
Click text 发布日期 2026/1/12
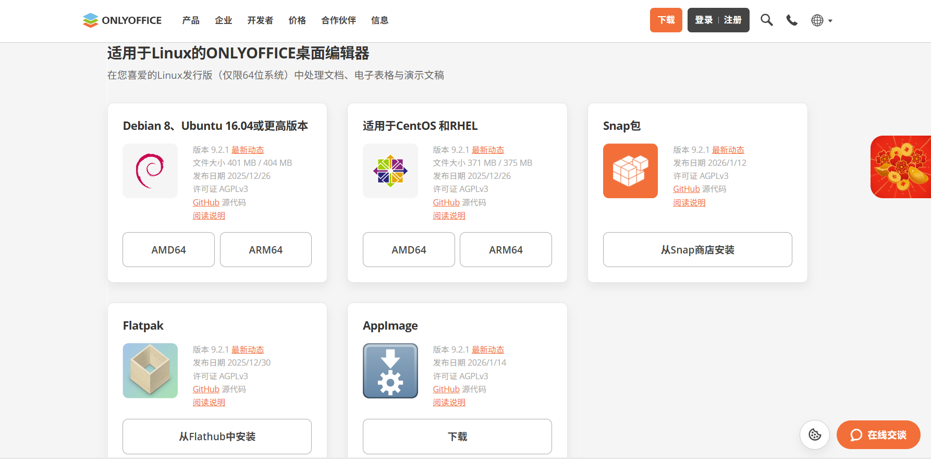click(709, 163)
